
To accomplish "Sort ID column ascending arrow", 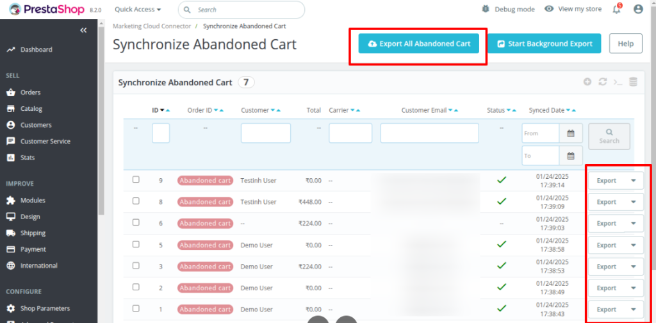I will (x=168, y=110).
